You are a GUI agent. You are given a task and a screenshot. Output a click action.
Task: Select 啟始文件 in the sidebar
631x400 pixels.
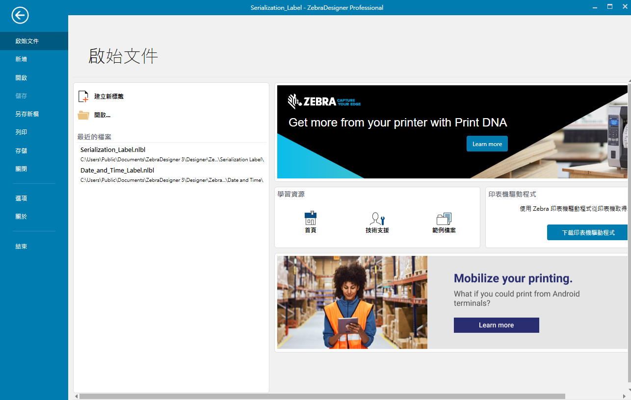click(x=34, y=41)
